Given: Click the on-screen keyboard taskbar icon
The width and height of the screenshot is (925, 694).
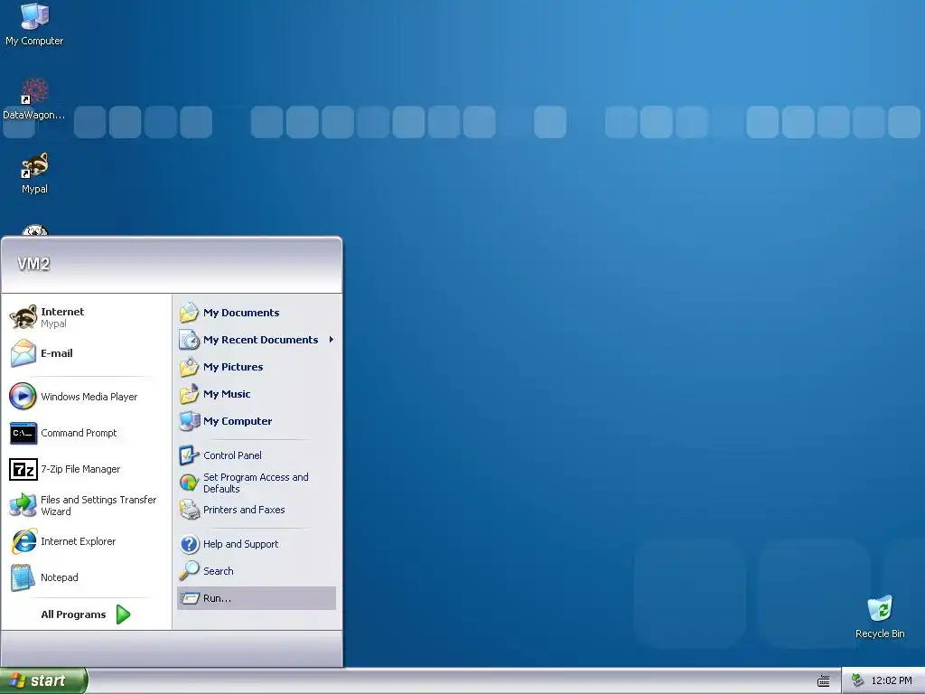Looking at the screenshot, I should point(824,681).
